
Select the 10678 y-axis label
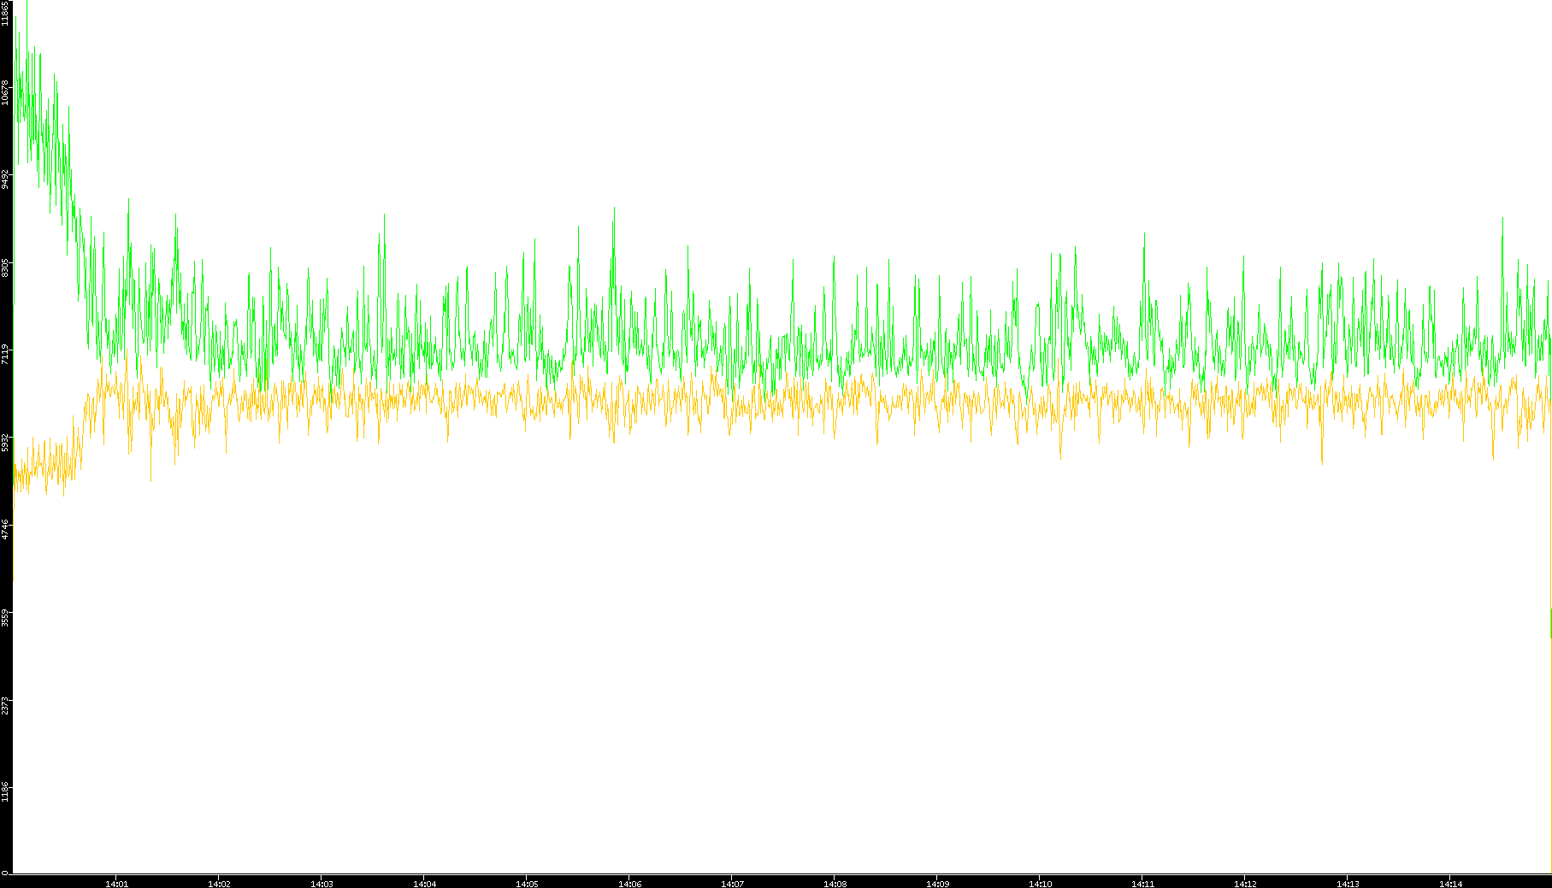click(x=5, y=92)
